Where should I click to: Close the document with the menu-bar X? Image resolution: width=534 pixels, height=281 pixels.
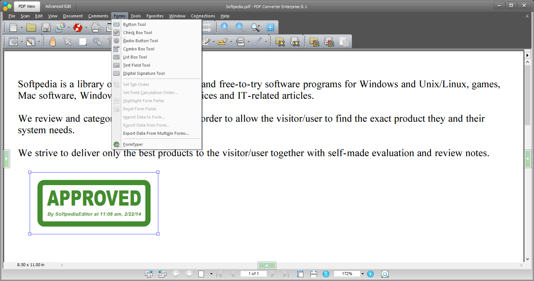527,16
